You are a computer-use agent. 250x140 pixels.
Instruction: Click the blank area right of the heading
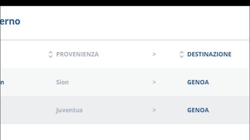136,22
